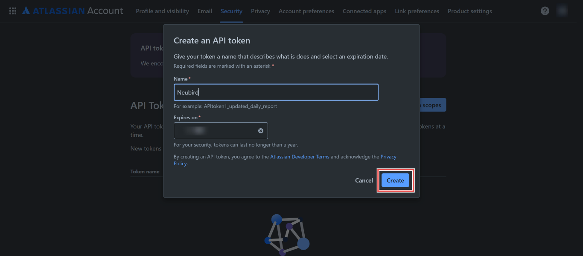The width and height of the screenshot is (583, 256).
Task: Open the Atlassian app switcher grid
Action: point(12,11)
